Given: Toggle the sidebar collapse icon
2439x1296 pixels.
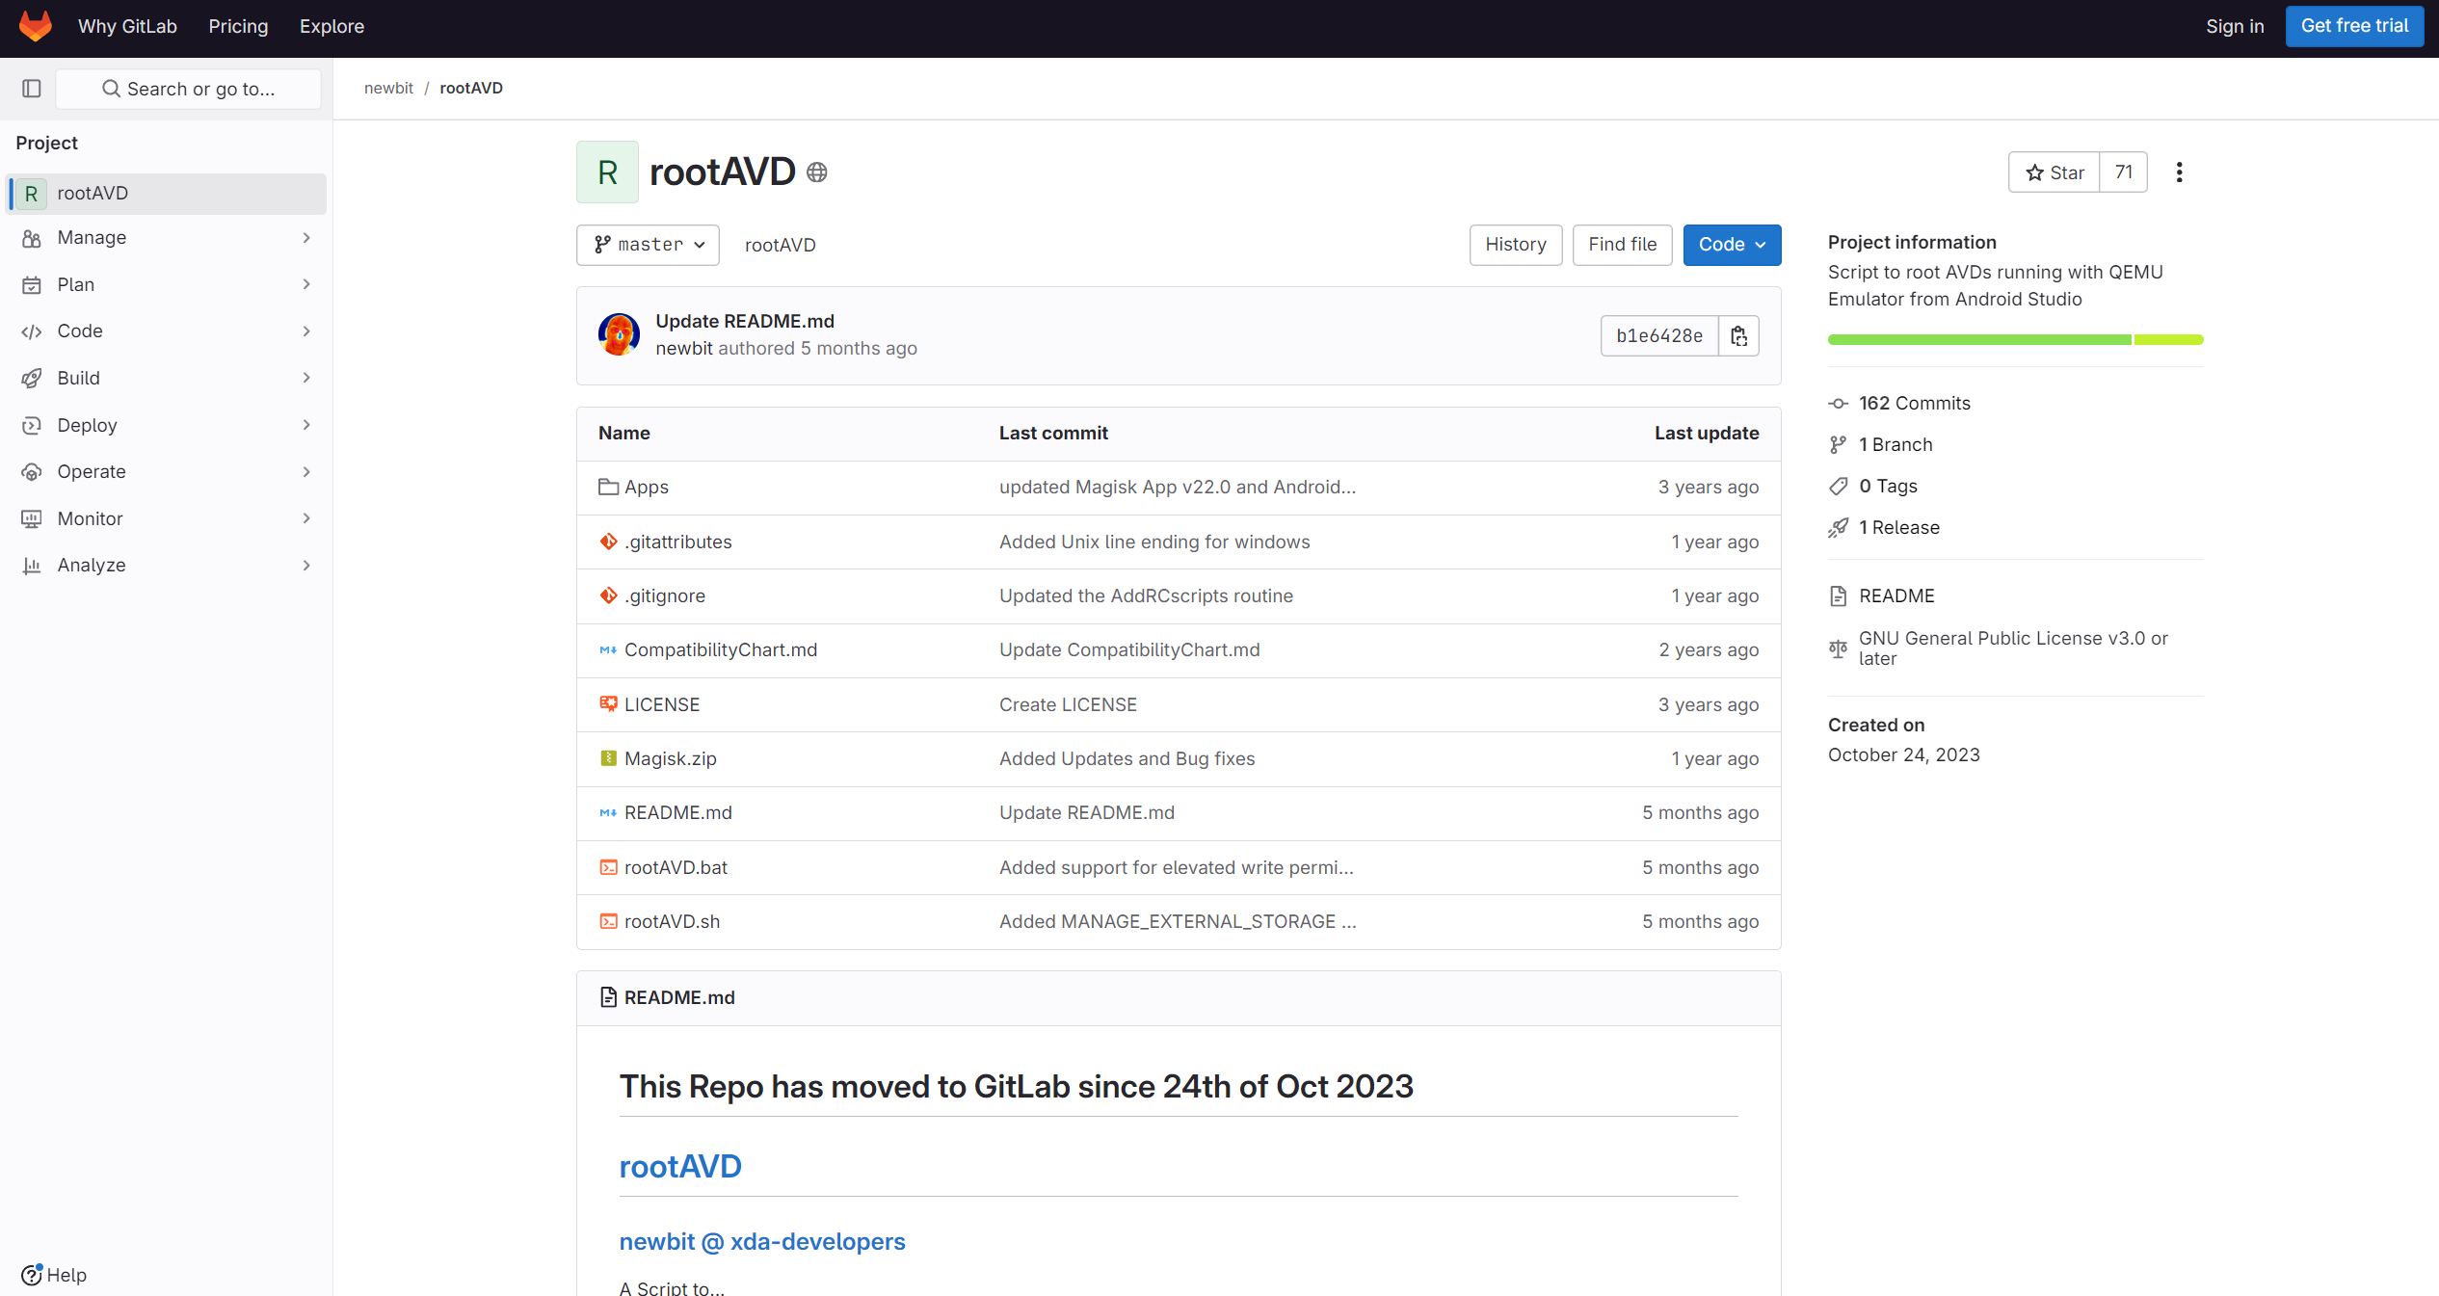Looking at the screenshot, I should point(32,89).
